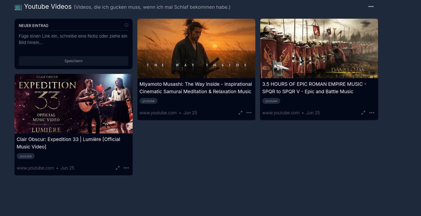Viewport: 421px width, 216px height.
Task: Open the Youtube Videos section options menu
Action: coord(371,7)
